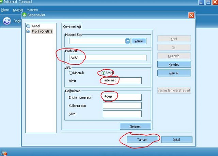Click the Bağlan connect icon in toolbar
The image size is (218, 156).
pos(7,21)
